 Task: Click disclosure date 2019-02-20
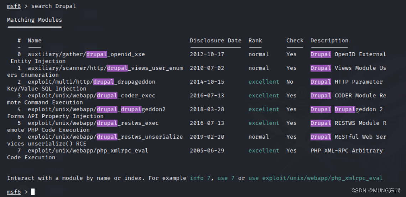pyautogui.click(x=207, y=137)
